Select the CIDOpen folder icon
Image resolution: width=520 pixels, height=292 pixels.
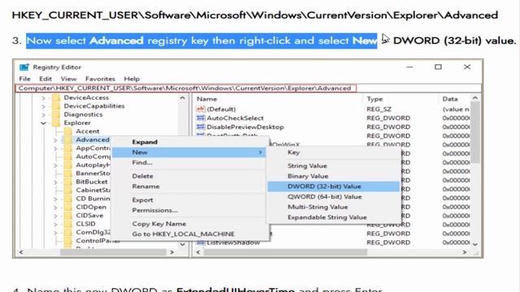tap(68, 208)
